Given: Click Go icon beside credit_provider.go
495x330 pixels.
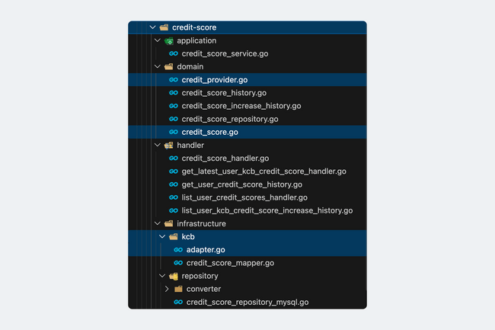Looking at the screenshot, I should pyautogui.click(x=174, y=80).
